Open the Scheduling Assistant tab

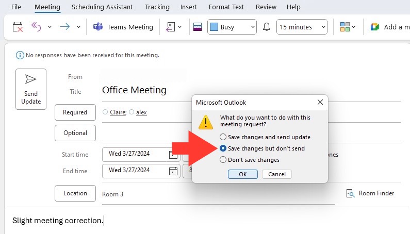pos(102,7)
